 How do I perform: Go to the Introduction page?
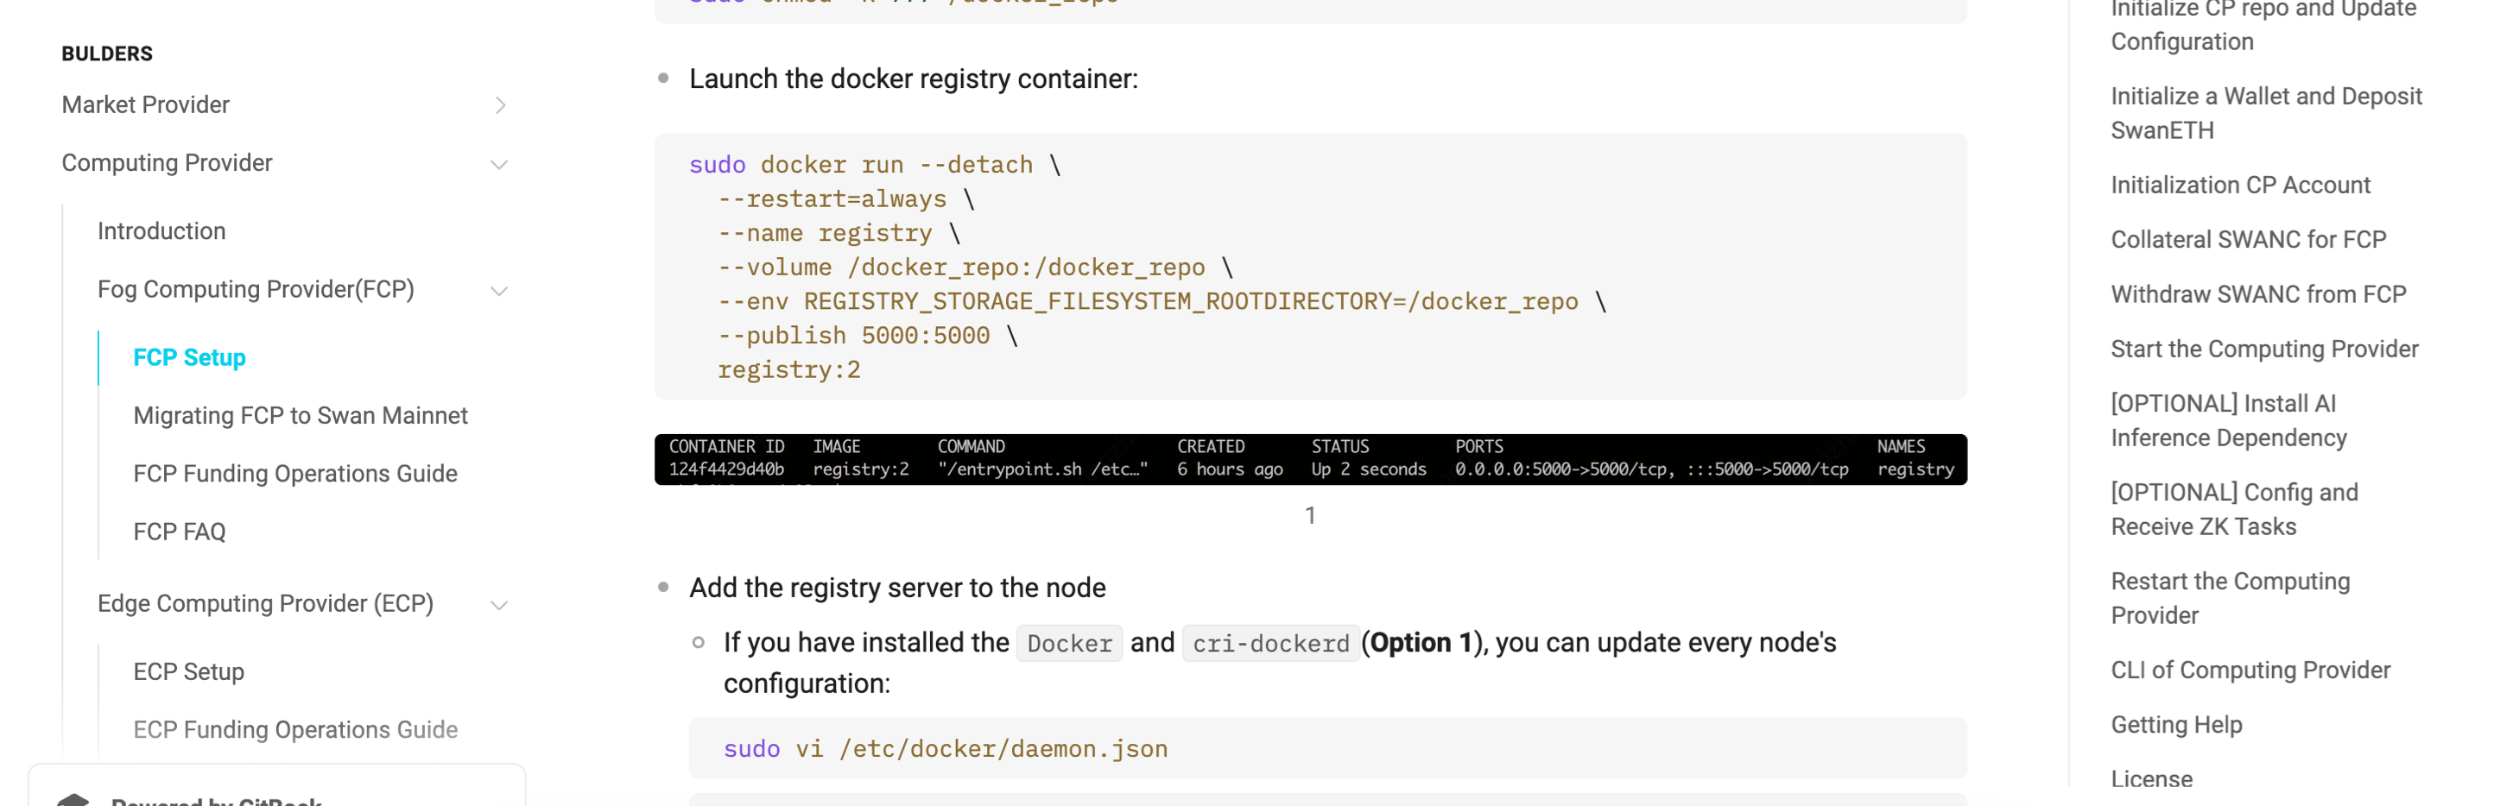pos(161,231)
